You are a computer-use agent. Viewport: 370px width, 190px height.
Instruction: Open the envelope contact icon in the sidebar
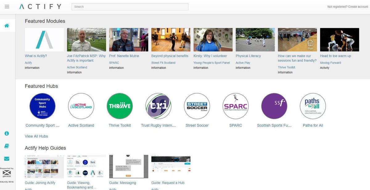point(7,159)
